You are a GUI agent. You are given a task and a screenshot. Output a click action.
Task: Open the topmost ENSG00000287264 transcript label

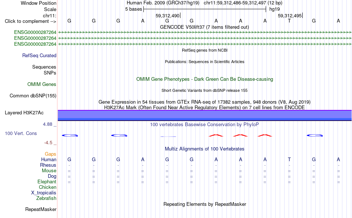point(35,32)
